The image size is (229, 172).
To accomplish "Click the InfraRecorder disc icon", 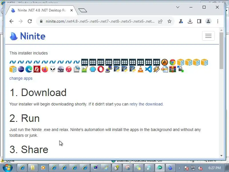I will pos(61,69).
